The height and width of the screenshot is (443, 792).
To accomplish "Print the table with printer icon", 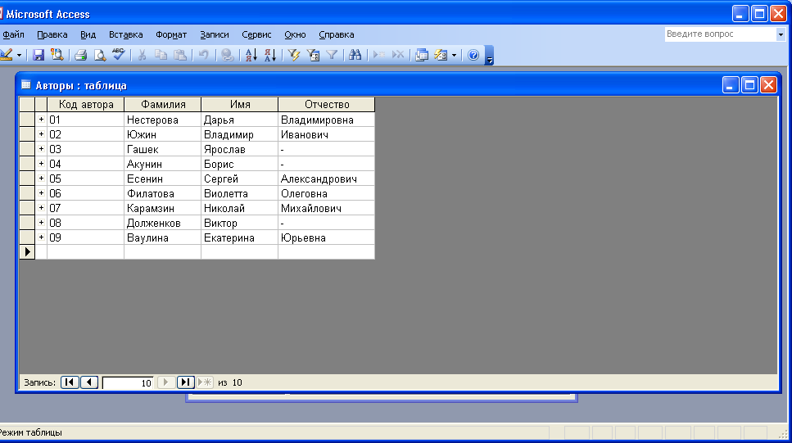I will tap(81, 55).
